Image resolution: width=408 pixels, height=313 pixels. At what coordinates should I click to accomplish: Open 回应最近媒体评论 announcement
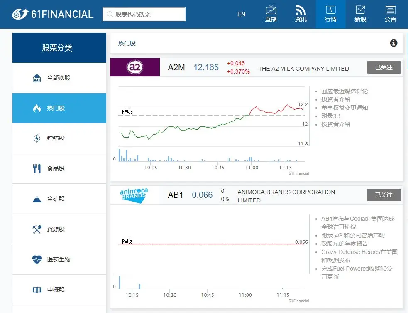pos(344,91)
